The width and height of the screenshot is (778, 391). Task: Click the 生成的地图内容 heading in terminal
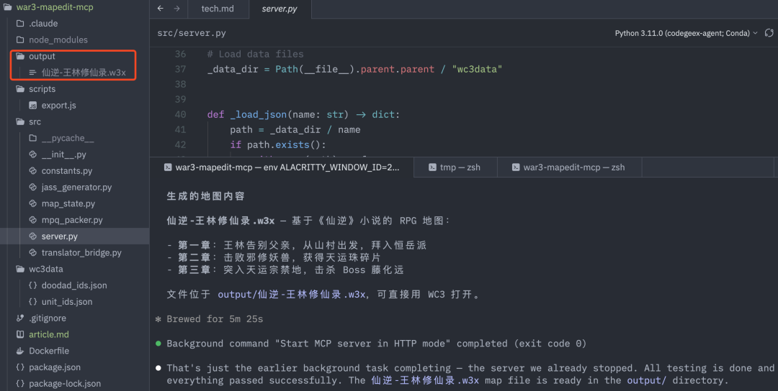[205, 196]
